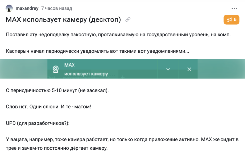The image size is (245, 155).
Task: Select text "UPD (для разработчиков?):"
Action: tap(37, 123)
